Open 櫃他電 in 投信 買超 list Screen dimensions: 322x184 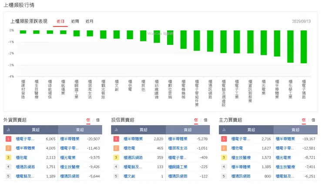tap(129, 148)
